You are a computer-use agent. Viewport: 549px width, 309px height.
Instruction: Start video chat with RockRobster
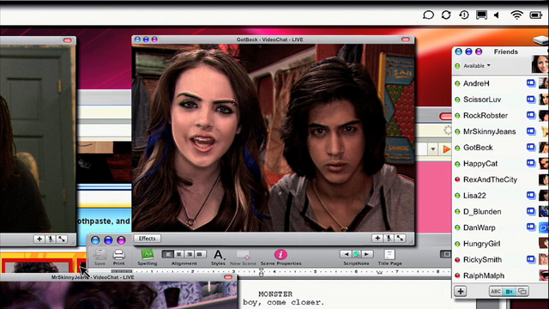point(531,115)
